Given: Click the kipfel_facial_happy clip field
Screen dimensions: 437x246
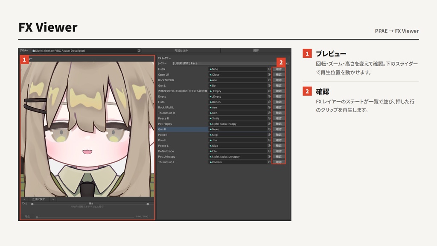Looking at the screenshot, I should (x=240, y=124).
